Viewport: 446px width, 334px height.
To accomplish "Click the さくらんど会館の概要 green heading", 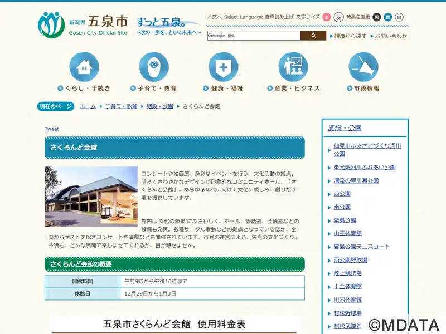I will click(x=174, y=264).
